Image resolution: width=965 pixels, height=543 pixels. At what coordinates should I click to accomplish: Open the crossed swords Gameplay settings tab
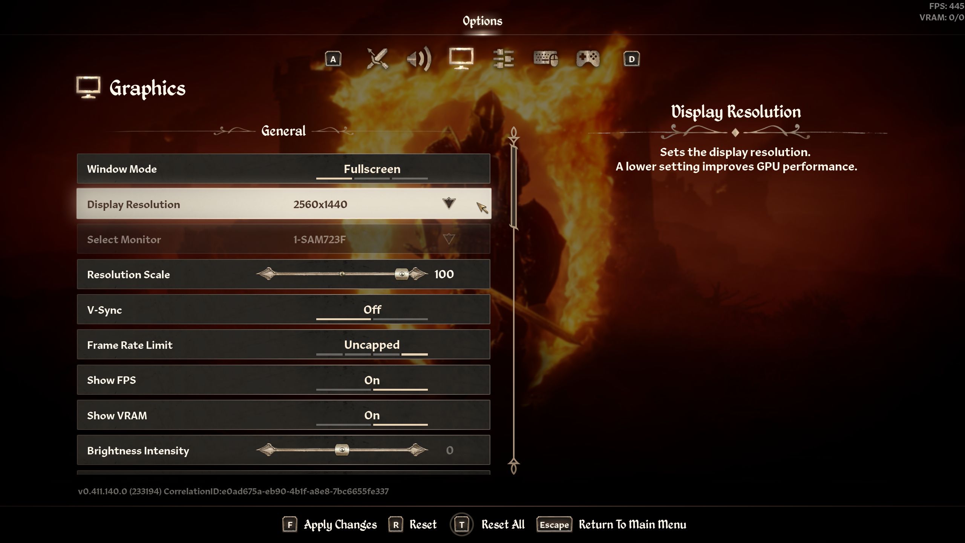click(x=377, y=59)
